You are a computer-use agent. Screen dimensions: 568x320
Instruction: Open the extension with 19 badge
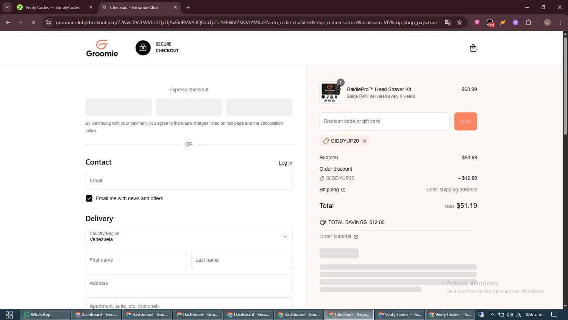pos(490,23)
